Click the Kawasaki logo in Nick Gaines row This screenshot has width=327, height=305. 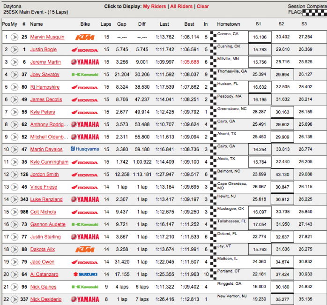(85, 287)
